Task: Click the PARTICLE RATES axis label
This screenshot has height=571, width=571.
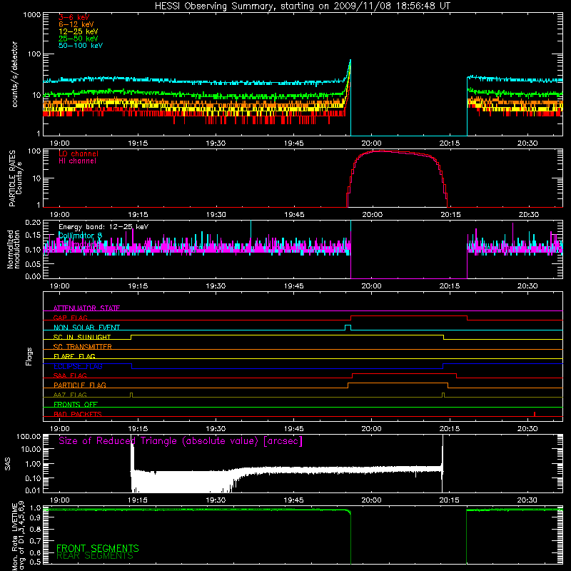Action: point(12,178)
